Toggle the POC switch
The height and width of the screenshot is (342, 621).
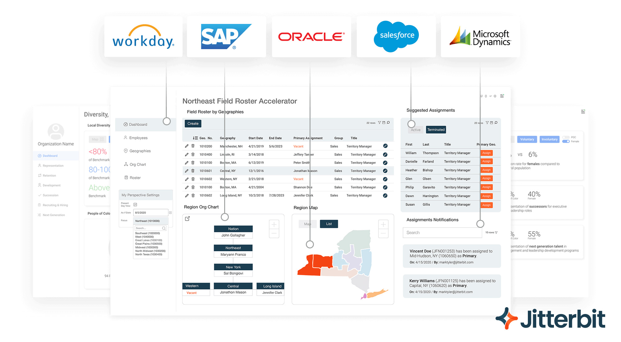pyautogui.click(x=566, y=137)
